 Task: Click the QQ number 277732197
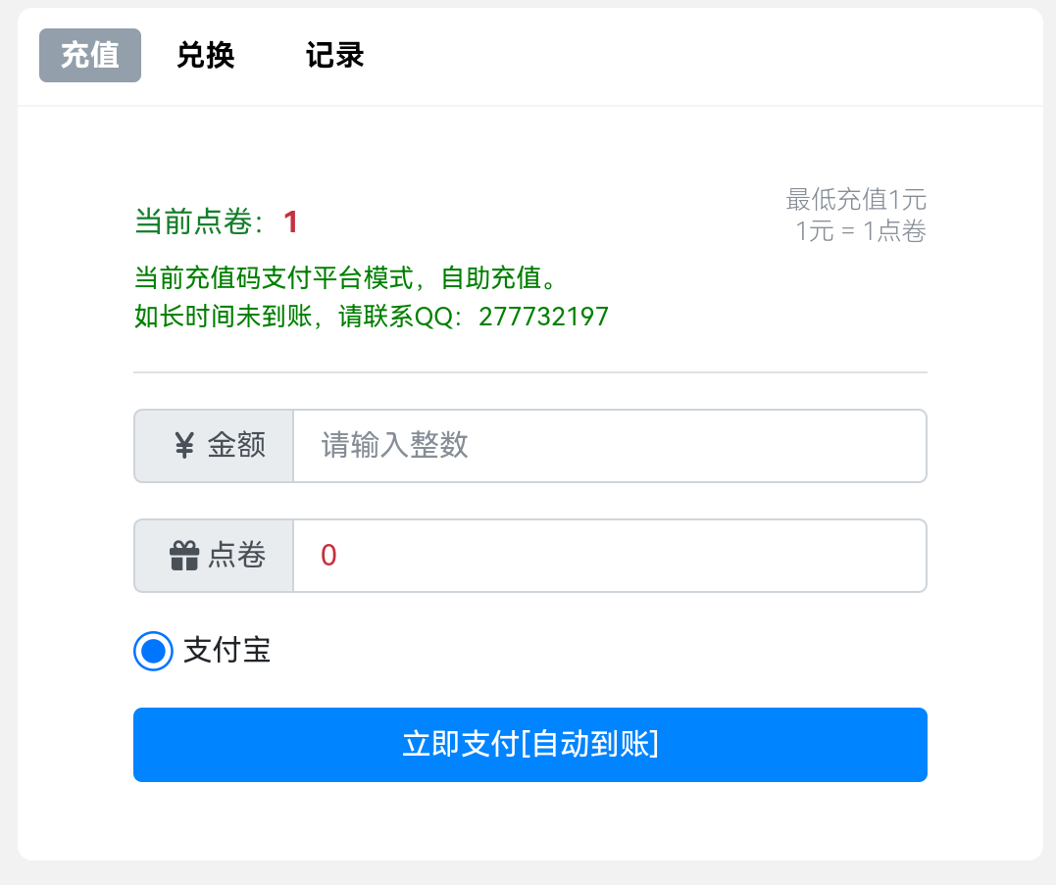point(543,317)
